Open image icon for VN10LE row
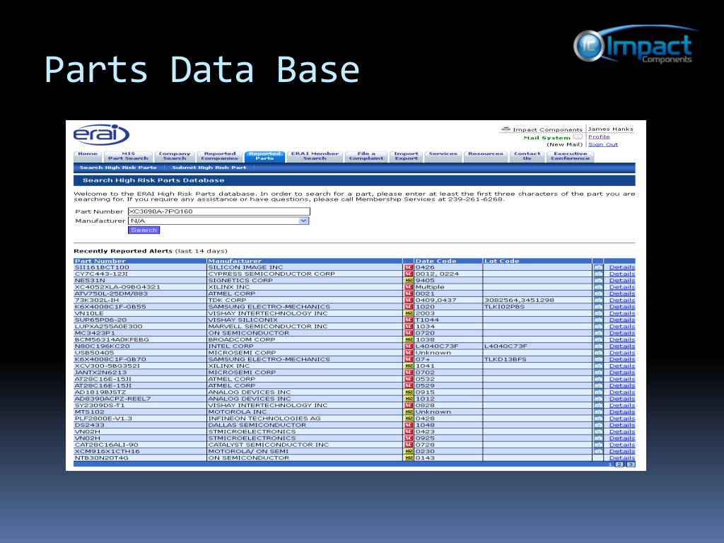 pyautogui.click(x=598, y=313)
